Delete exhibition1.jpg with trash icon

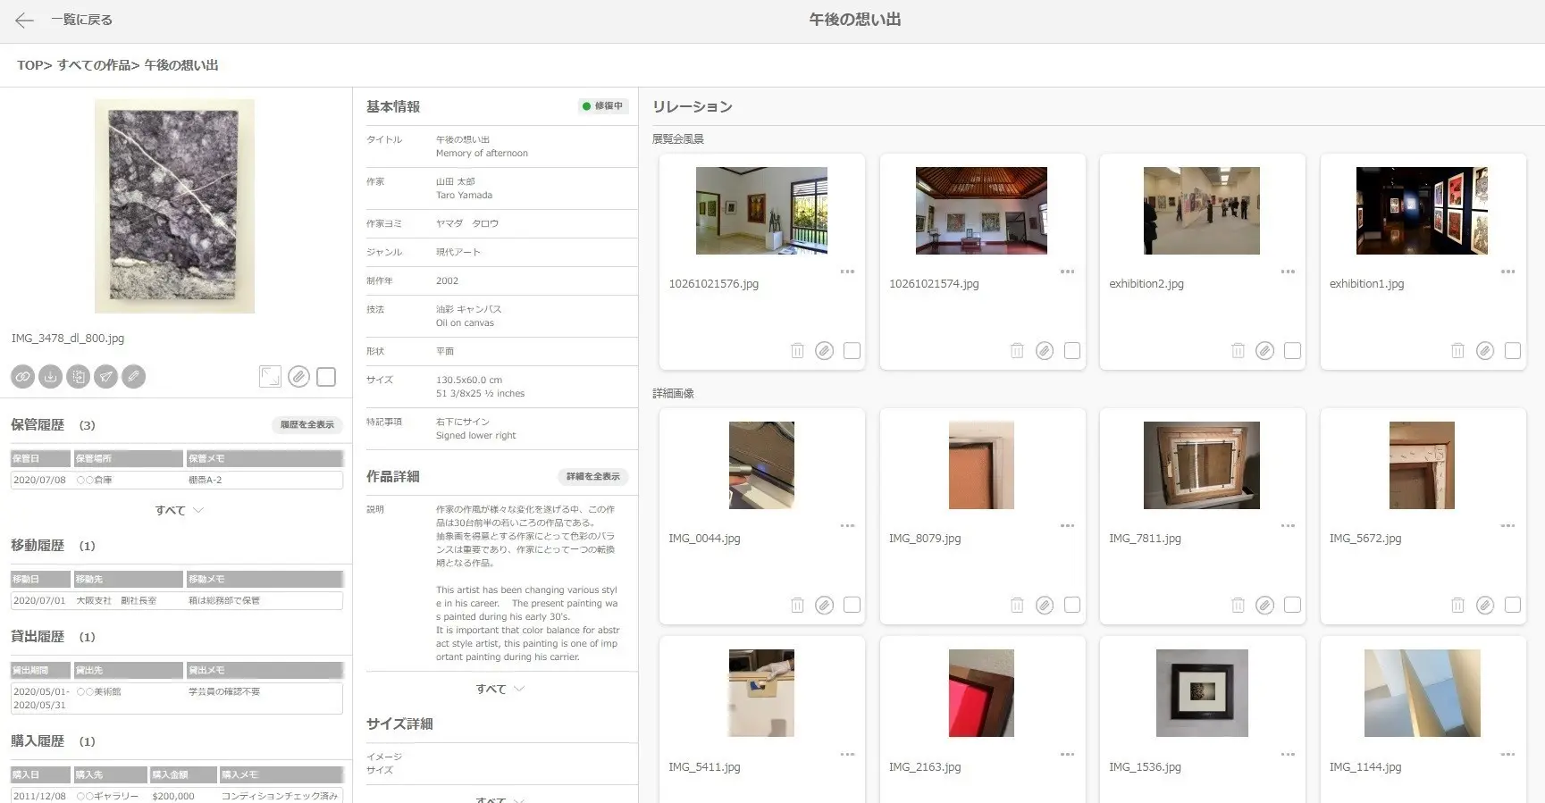[1457, 351]
